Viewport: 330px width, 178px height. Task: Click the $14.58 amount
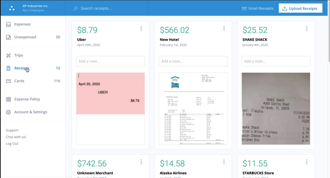172,164
